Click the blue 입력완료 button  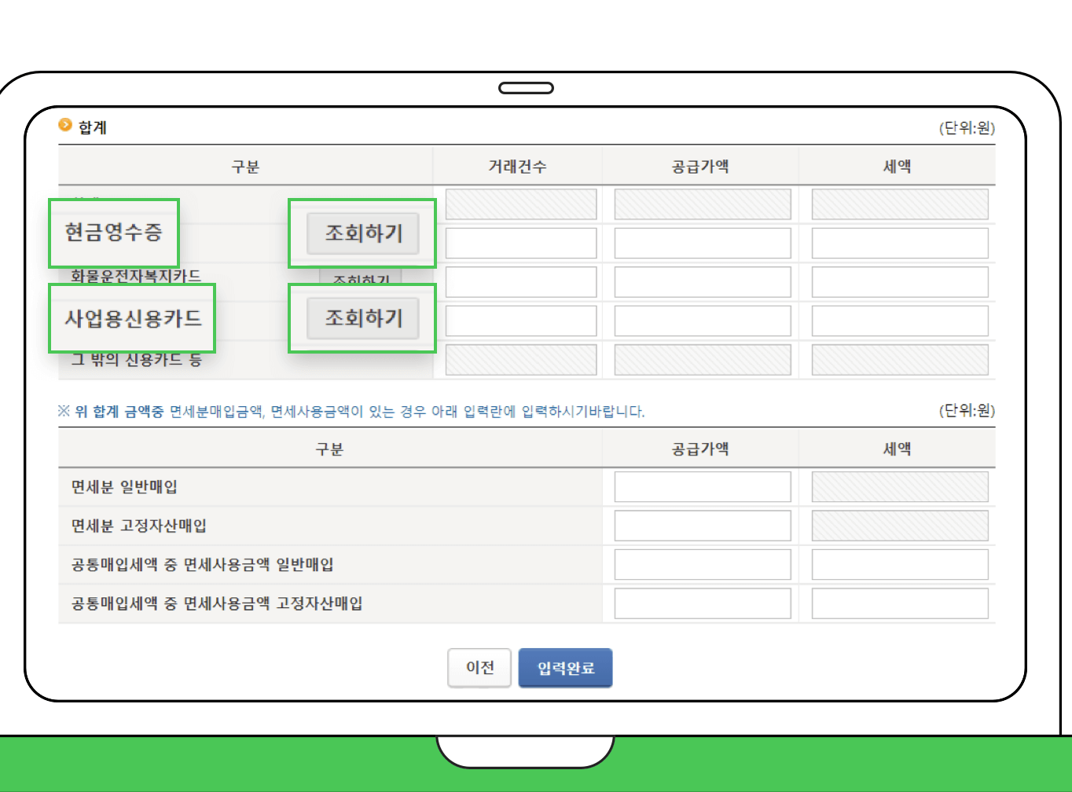point(565,667)
